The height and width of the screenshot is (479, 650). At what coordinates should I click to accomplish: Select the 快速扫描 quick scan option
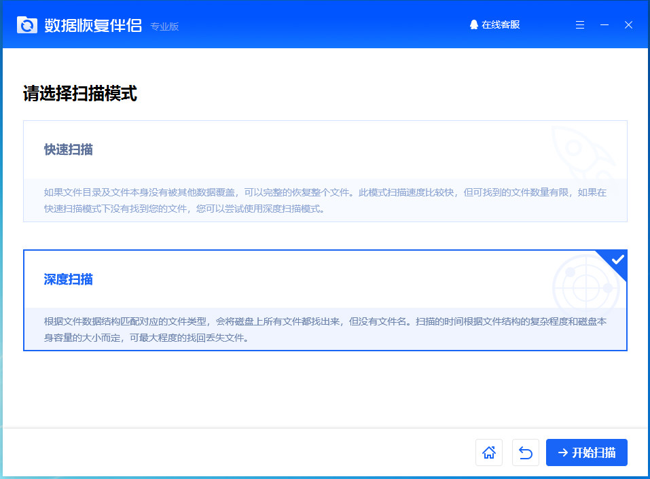[325, 171]
